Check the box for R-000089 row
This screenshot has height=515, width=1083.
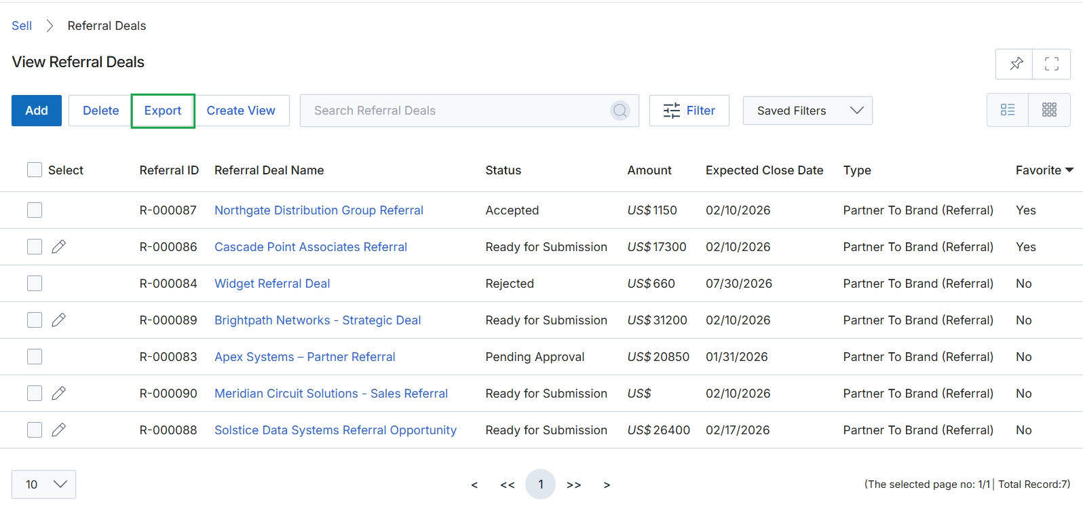[35, 320]
